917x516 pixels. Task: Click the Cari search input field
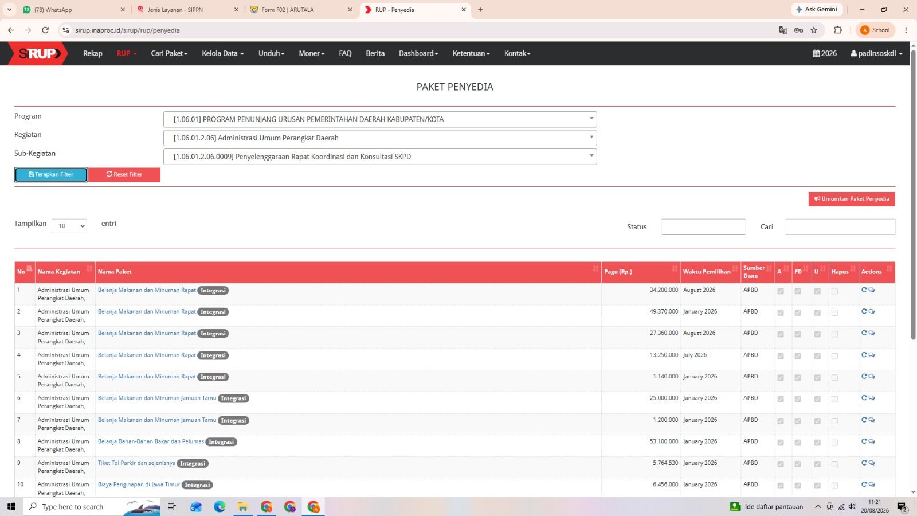pyautogui.click(x=840, y=227)
